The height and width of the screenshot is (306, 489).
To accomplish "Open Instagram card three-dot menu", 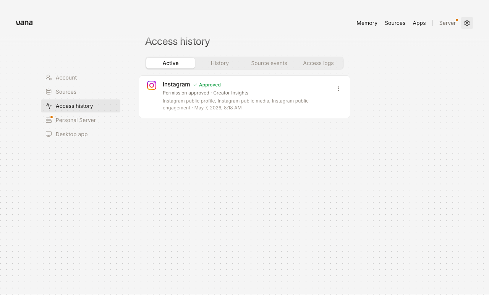I will [x=338, y=89].
